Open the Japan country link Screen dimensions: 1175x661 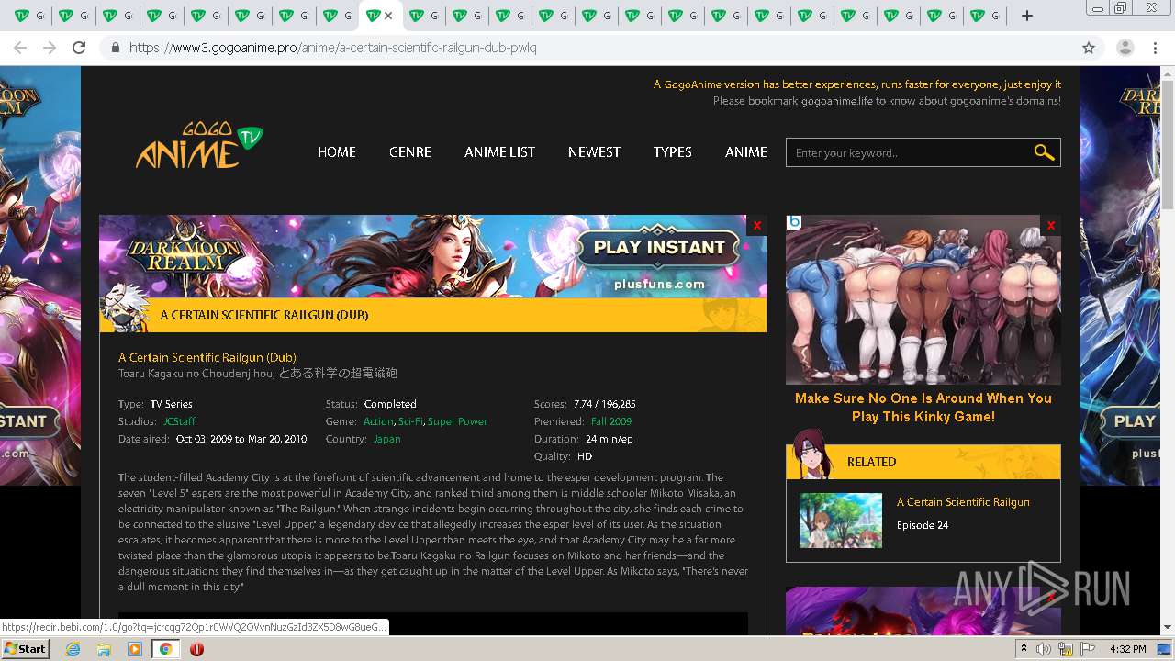pyautogui.click(x=386, y=439)
